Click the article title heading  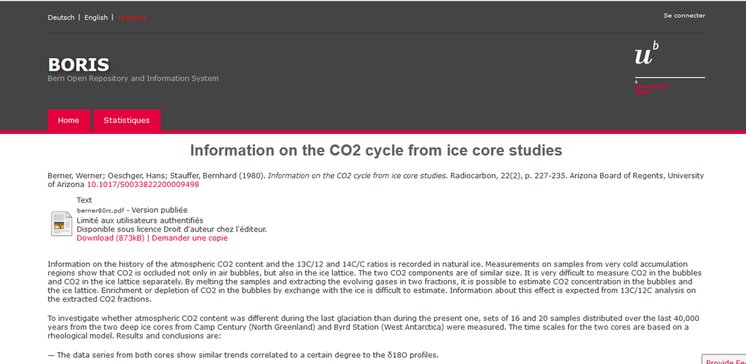(x=376, y=151)
